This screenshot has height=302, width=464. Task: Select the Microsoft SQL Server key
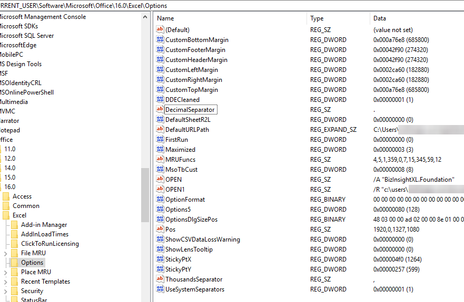coord(27,36)
